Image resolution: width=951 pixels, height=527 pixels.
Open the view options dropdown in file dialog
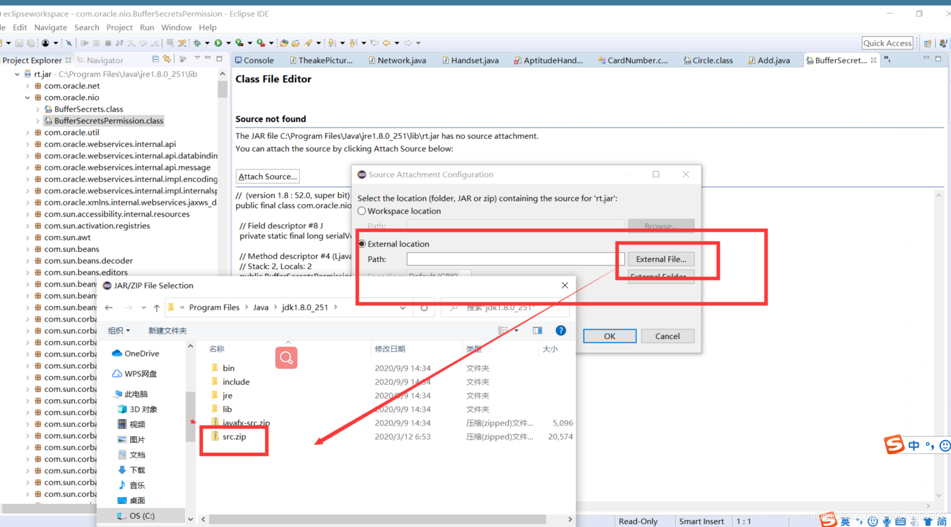click(x=516, y=330)
